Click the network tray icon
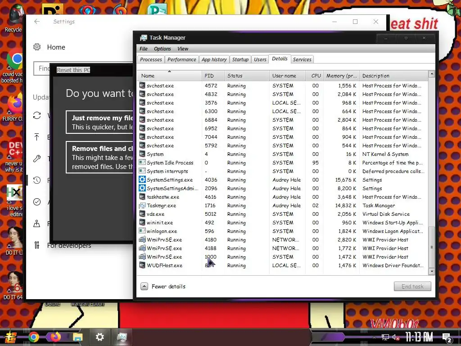The height and width of the screenshot is (346, 461). [x=385, y=337]
